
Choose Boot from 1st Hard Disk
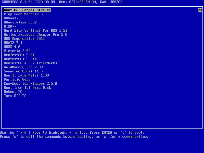27,88
